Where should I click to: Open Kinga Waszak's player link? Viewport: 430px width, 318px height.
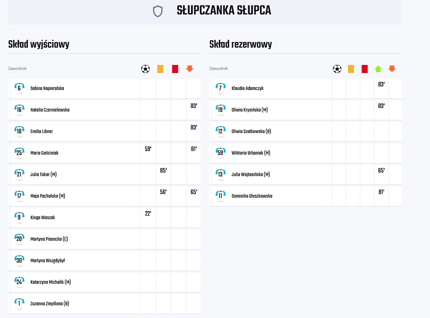[x=43, y=217]
